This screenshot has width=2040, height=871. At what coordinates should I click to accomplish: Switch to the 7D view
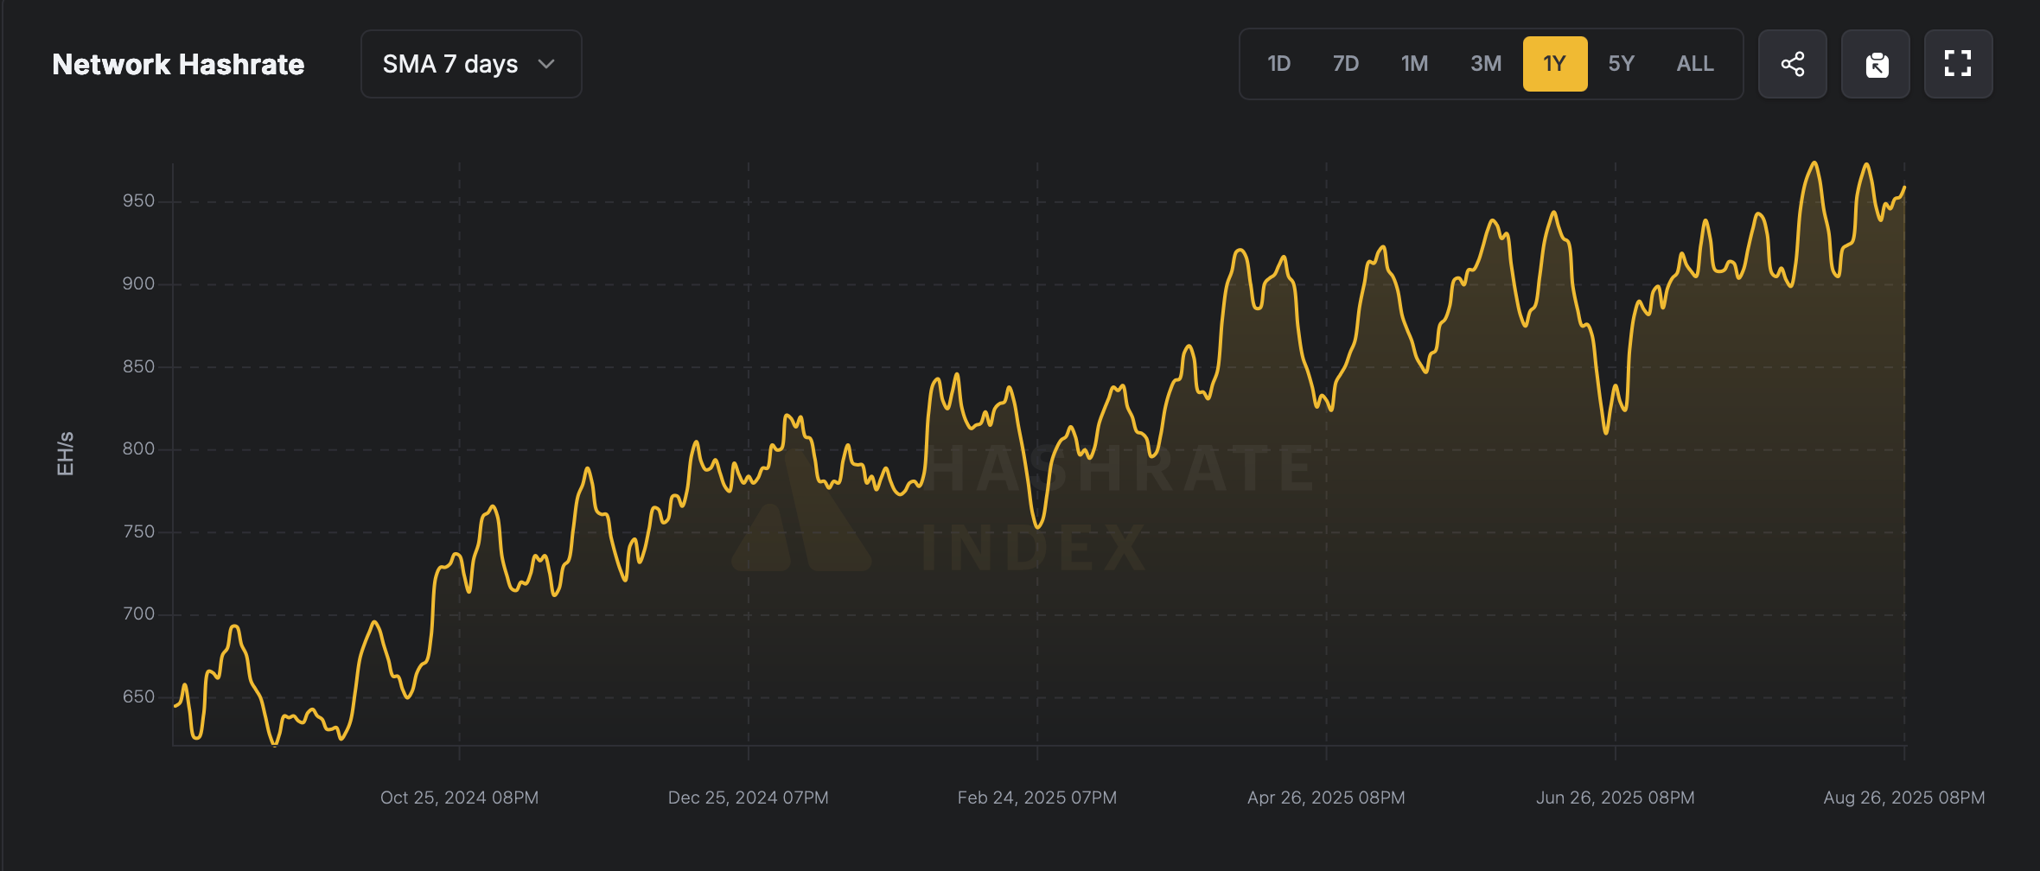(x=1346, y=63)
